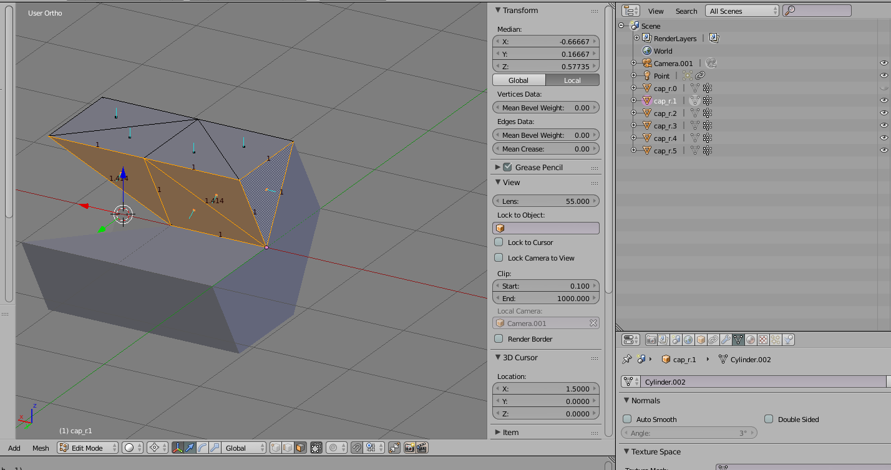The width and height of the screenshot is (891, 470).
Task: Hide Camera.001 with its eye icon
Action: tap(884, 63)
